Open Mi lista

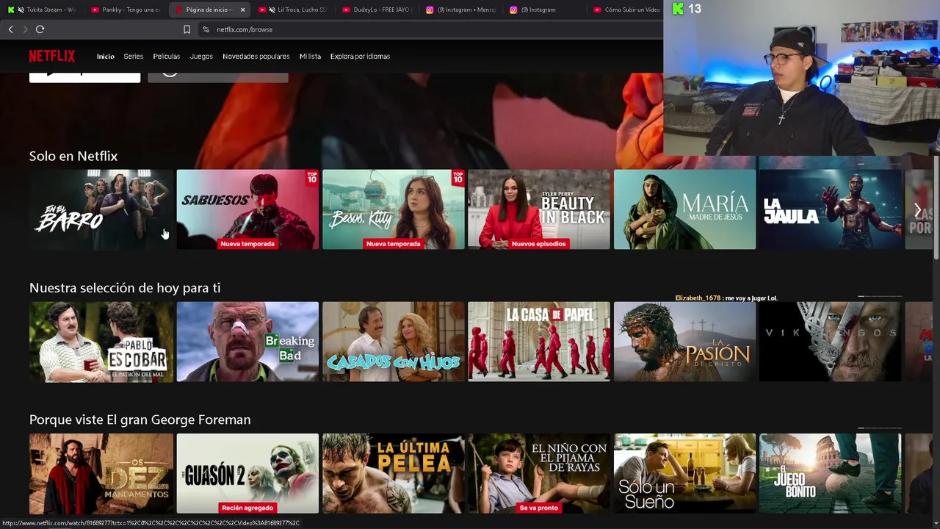click(310, 57)
